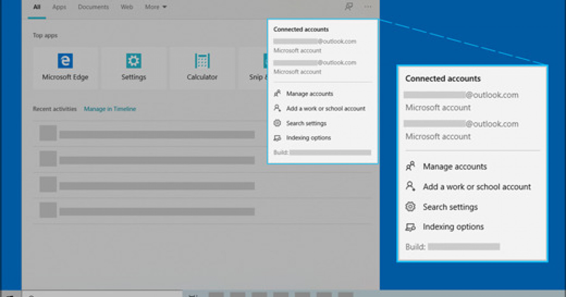Open the Snip & Sketch app tile

[x=253, y=68]
